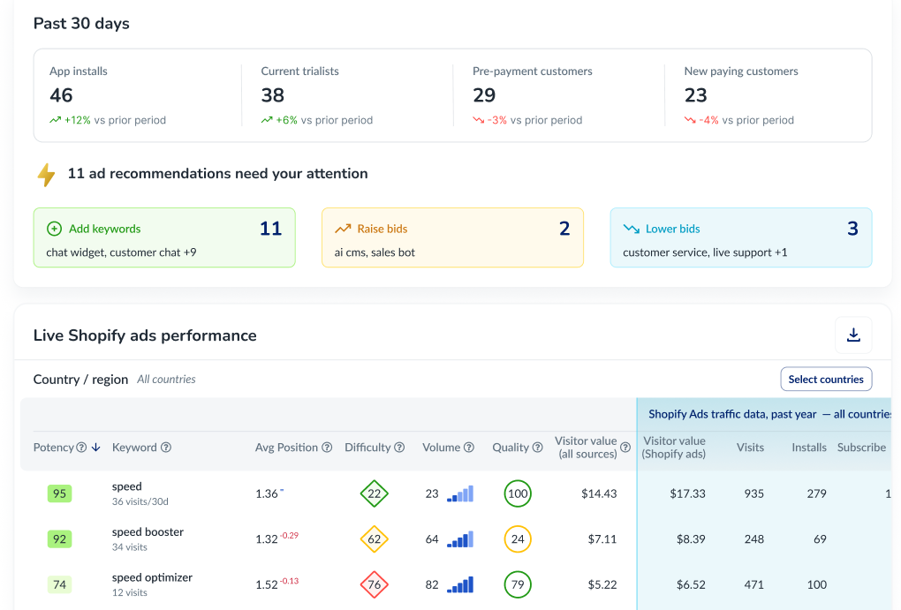Image resolution: width=901 pixels, height=610 pixels.
Task: Open the Add keywords recommendation card
Action: [164, 237]
